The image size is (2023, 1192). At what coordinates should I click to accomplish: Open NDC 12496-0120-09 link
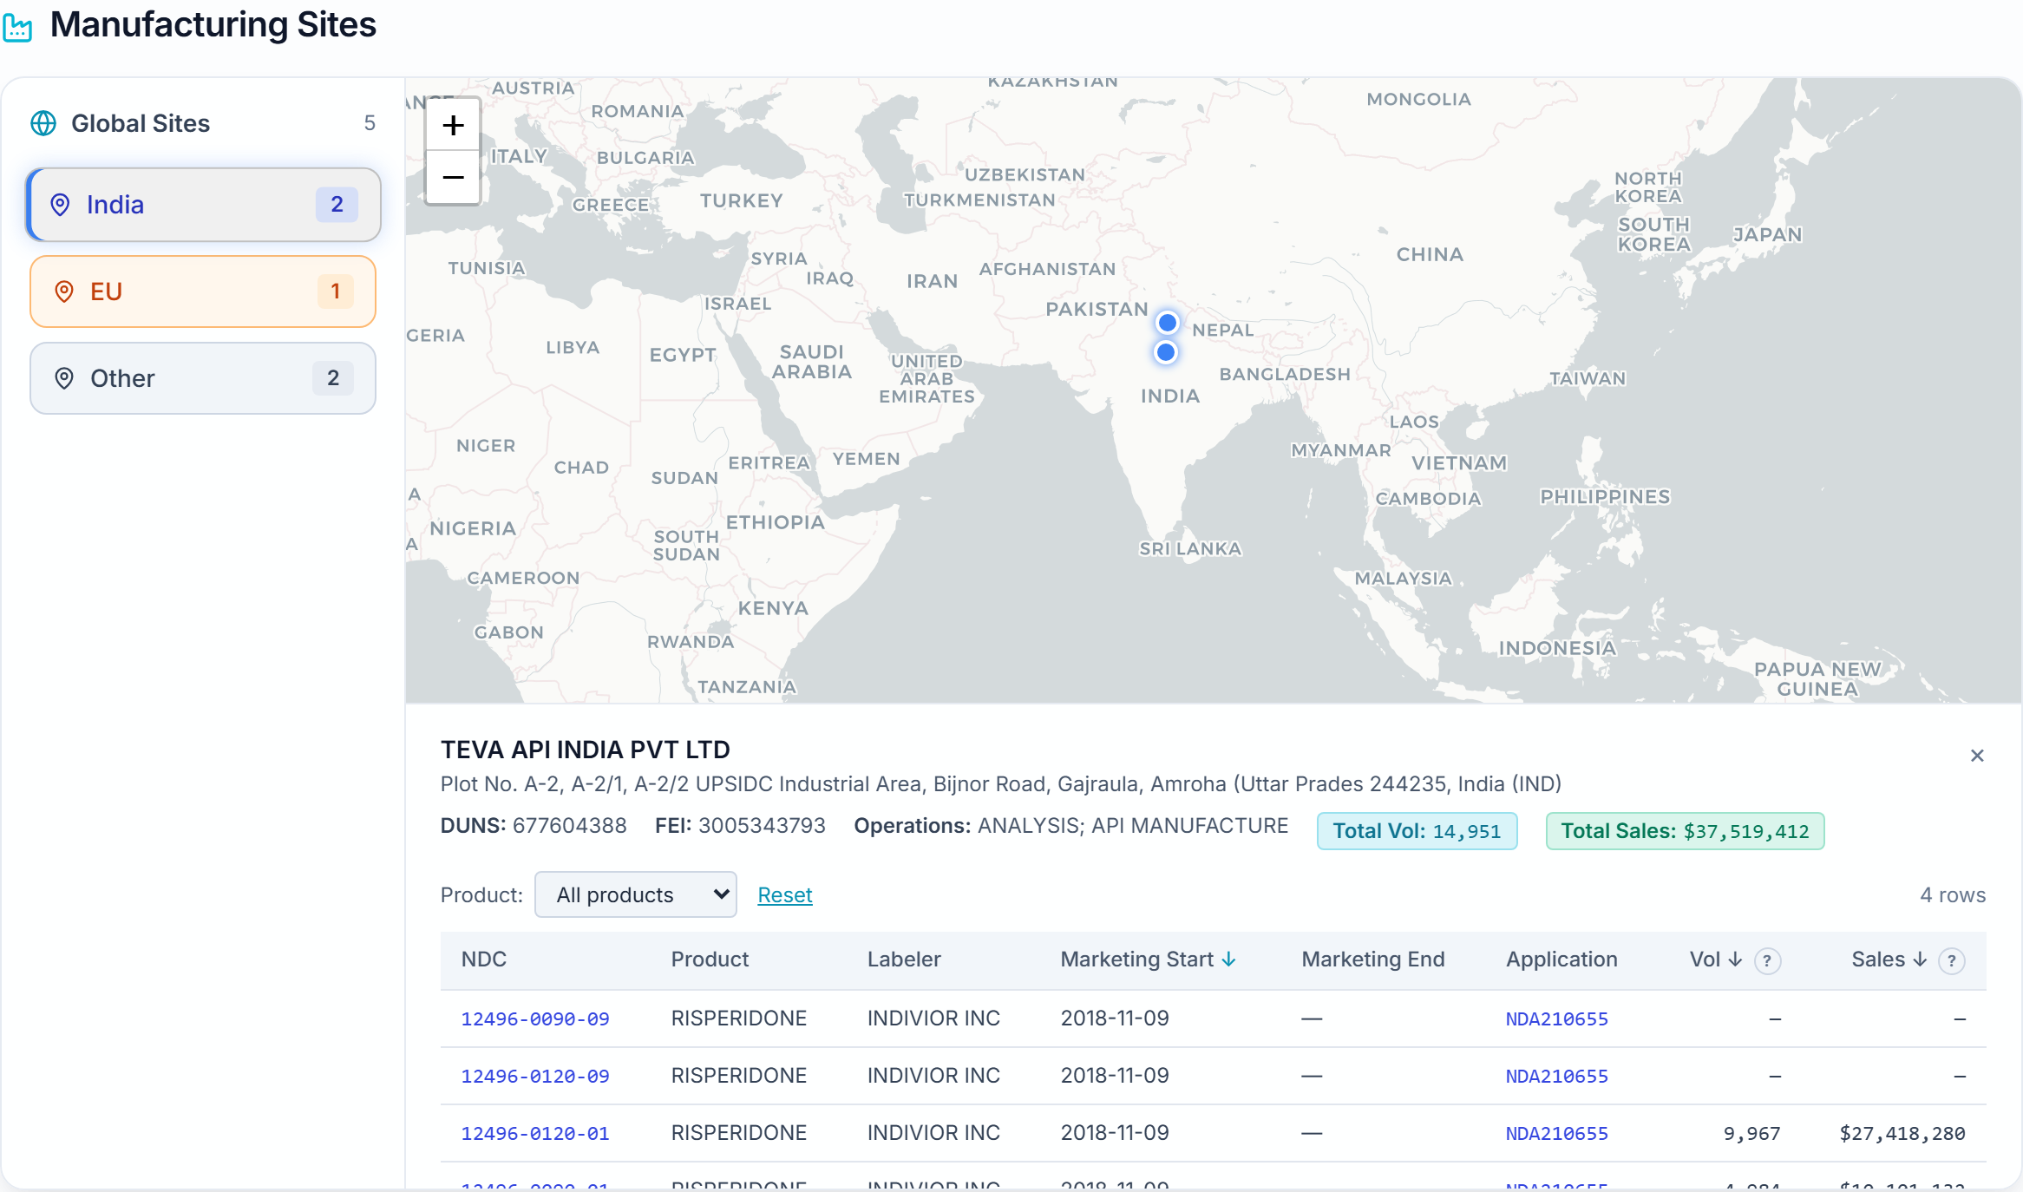[x=535, y=1077]
